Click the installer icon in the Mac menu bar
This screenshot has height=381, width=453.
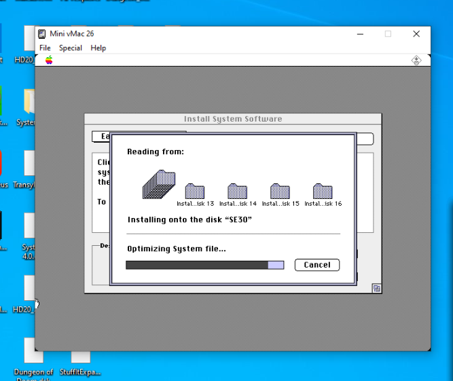click(416, 60)
